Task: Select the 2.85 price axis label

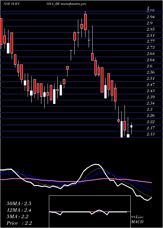Action: [151, 29]
